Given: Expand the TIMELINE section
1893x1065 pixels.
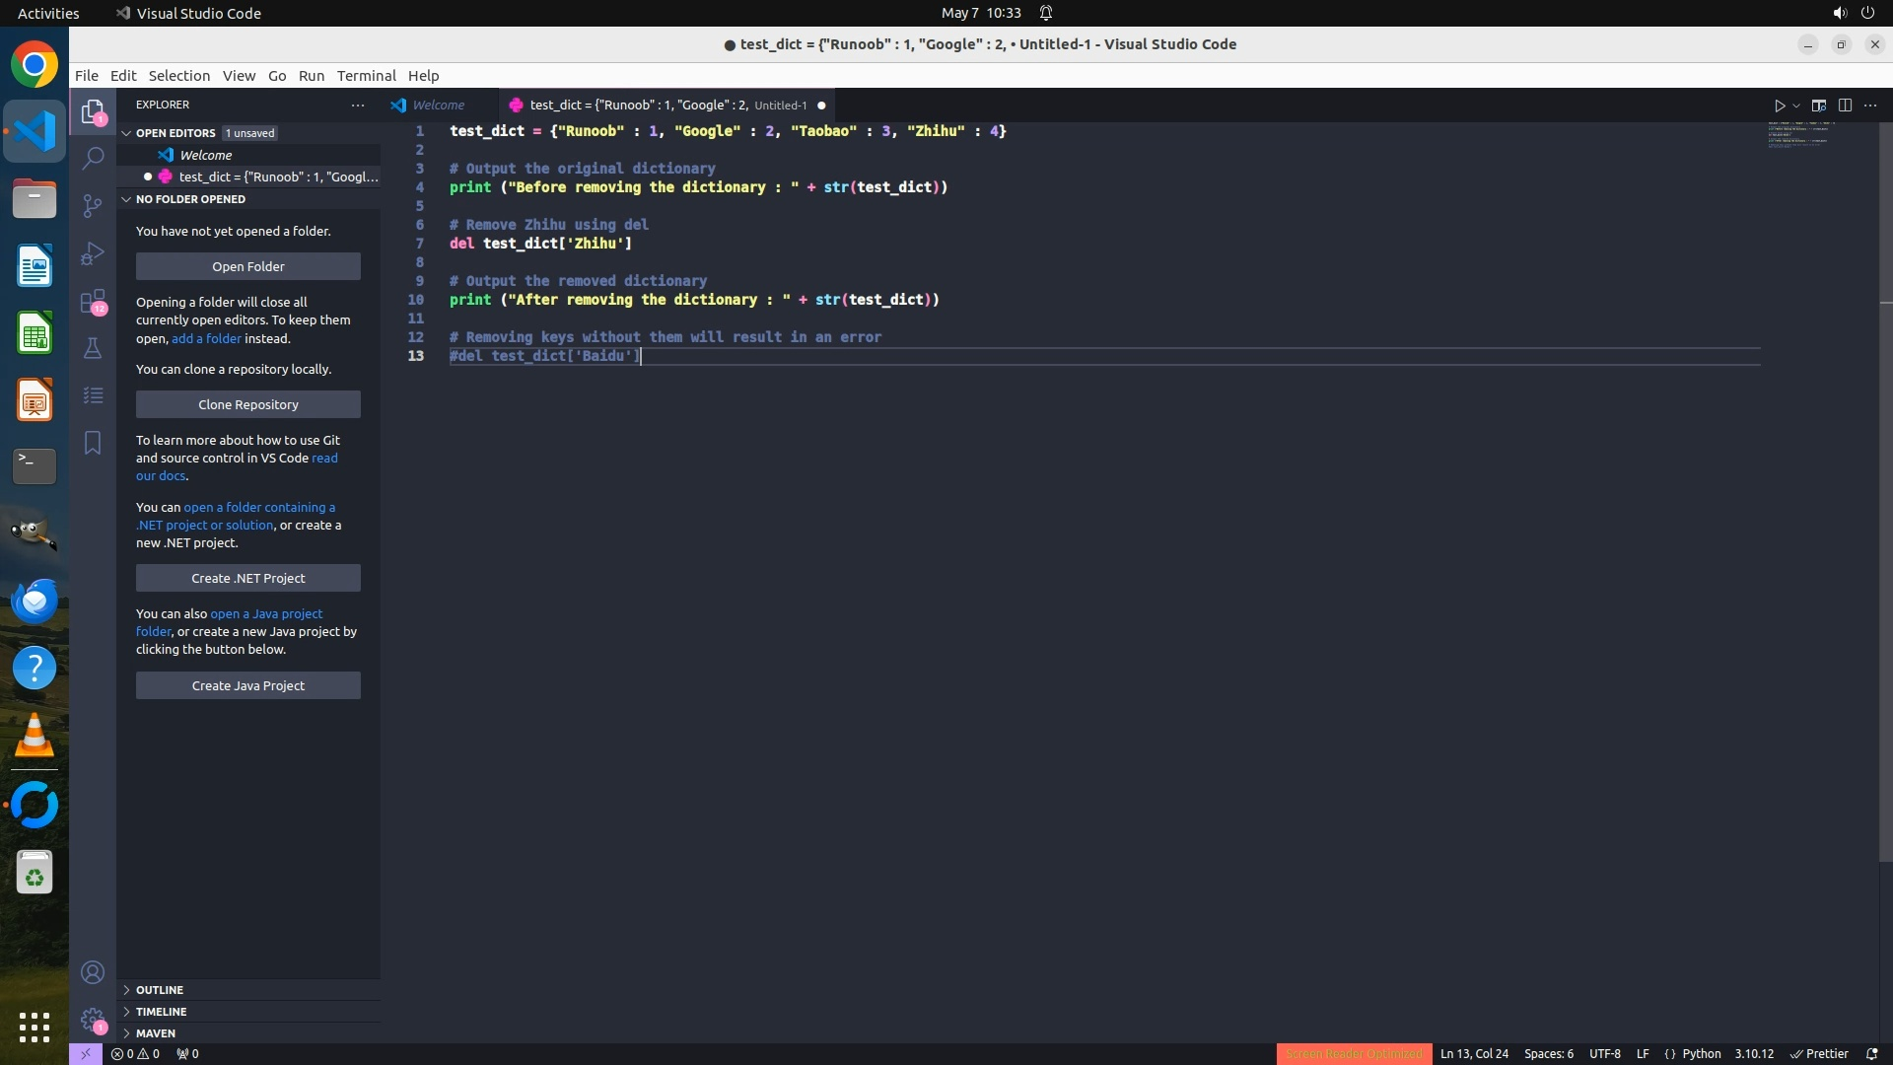Looking at the screenshot, I should click(161, 1011).
